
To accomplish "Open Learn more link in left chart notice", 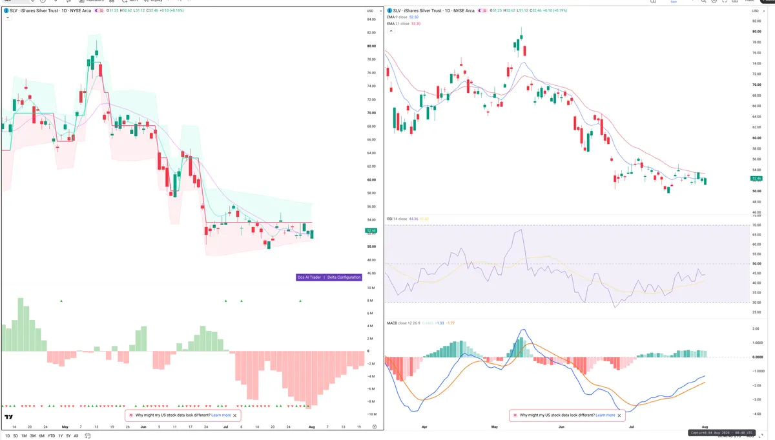I will 221,415.
